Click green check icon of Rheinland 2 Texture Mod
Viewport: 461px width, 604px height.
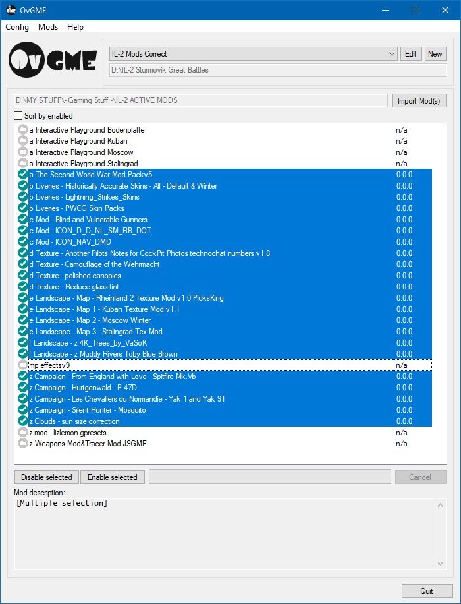tap(22, 298)
